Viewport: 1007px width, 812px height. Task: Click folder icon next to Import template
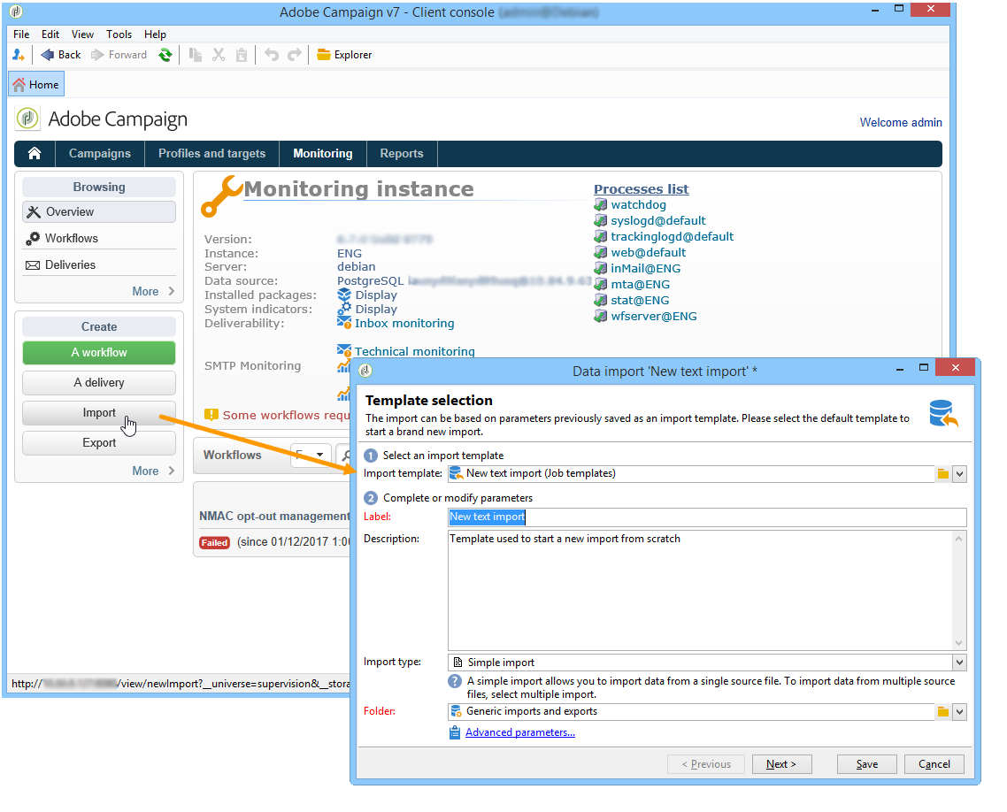click(942, 474)
